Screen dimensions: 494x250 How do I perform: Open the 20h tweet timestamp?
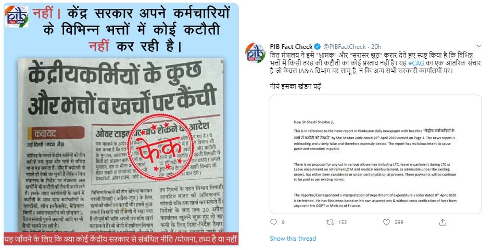pos(376,47)
